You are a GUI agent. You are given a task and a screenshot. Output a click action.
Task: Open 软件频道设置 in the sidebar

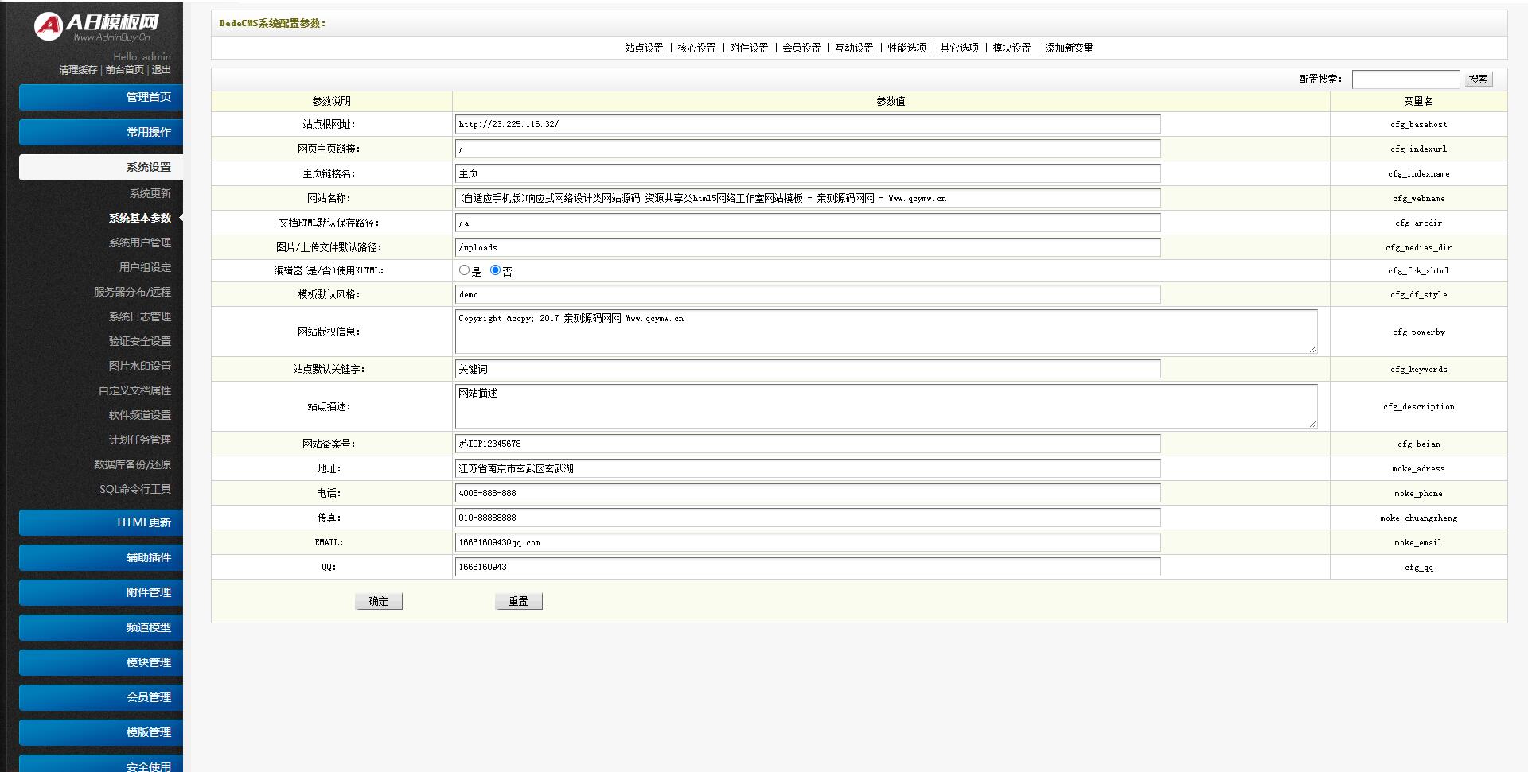point(140,415)
